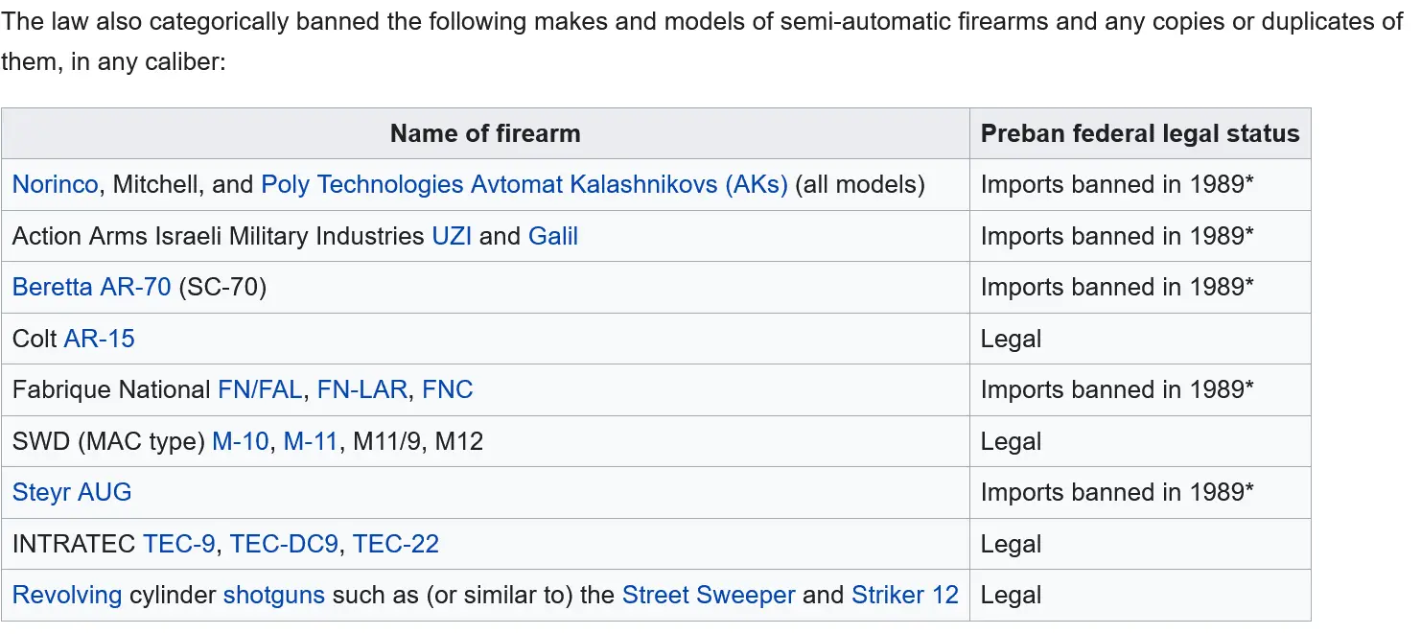1421x634 pixels.
Task: Open the shotguns link
Action: click(x=274, y=596)
